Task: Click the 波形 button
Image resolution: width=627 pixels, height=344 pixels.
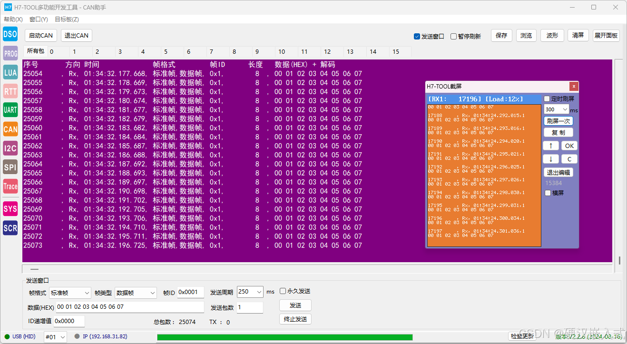Action: click(552, 35)
